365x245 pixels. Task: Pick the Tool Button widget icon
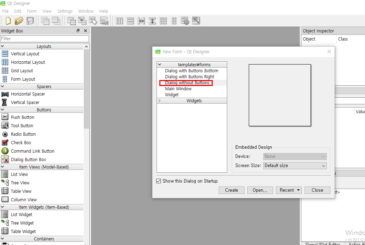[x=5, y=125]
